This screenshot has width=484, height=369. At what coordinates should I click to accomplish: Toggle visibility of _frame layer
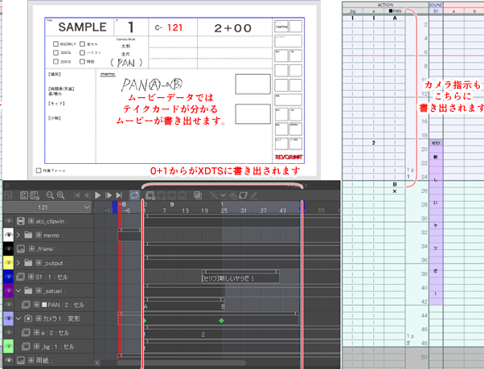click(x=8, y=248)
